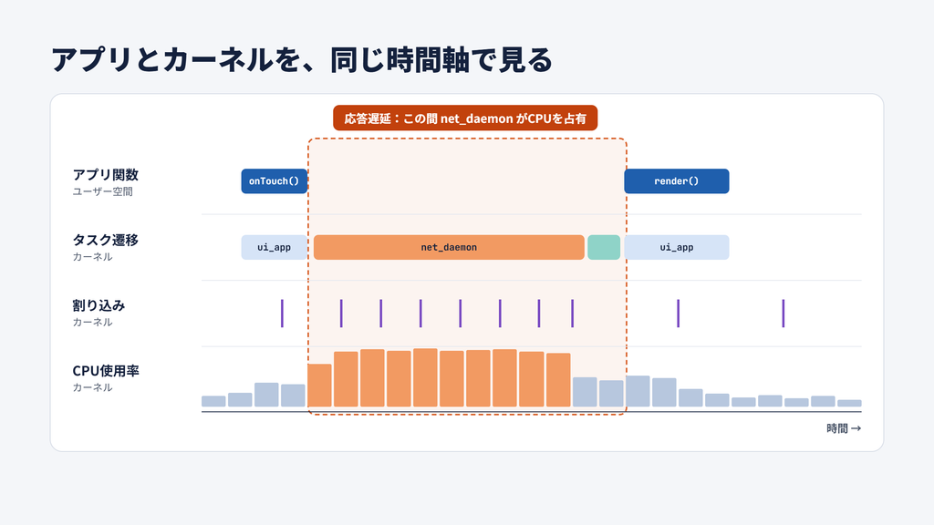This screenshot has width=934, height=525.
Task: Click the first gray CPU usage bar
Action: 213,401
